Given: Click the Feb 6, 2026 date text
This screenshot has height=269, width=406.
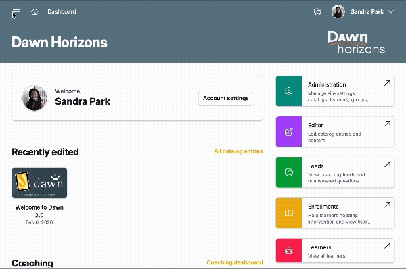Looking at the screenshot, I should click(39, 222).
